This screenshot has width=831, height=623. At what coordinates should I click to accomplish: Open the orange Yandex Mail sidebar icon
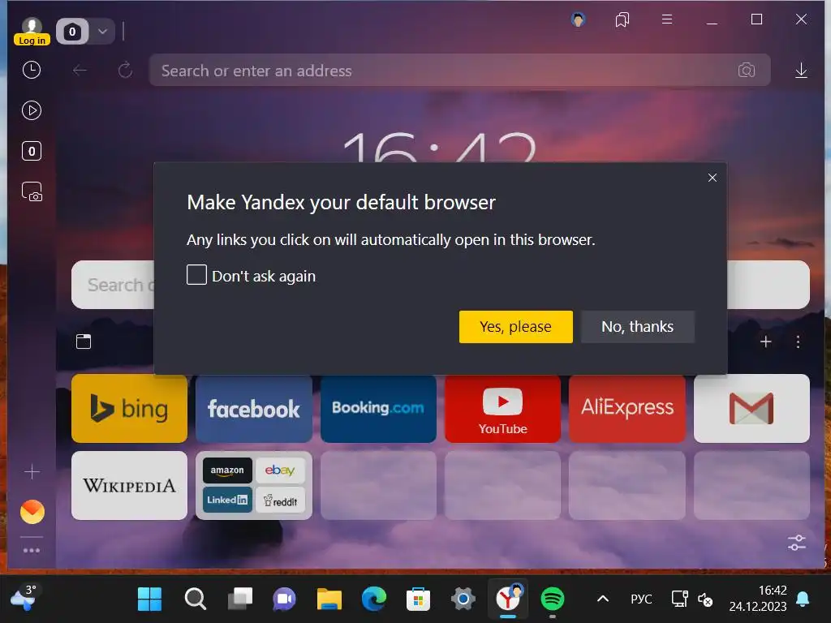pos(32,512)
